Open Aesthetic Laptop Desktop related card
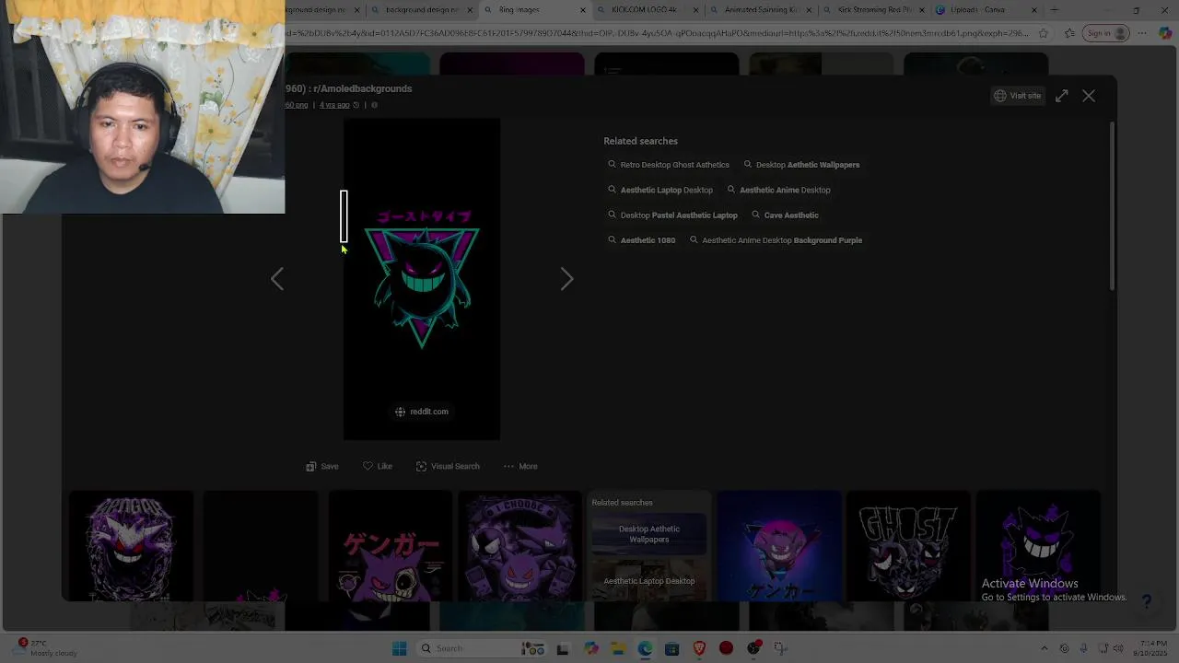The width and height of the screenshot is (1179, 663). pyautogui.click(x=649, y=581)
